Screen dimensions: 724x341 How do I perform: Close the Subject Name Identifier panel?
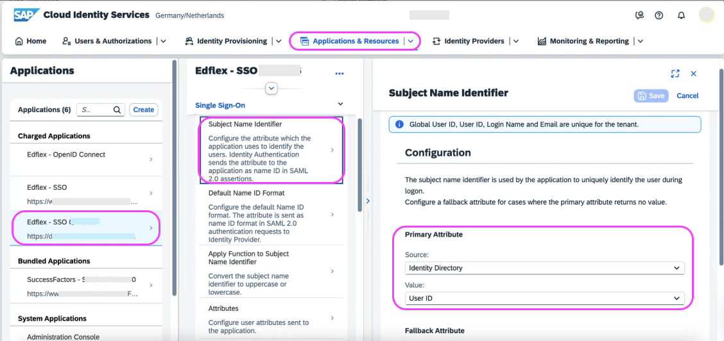[693, 74]
